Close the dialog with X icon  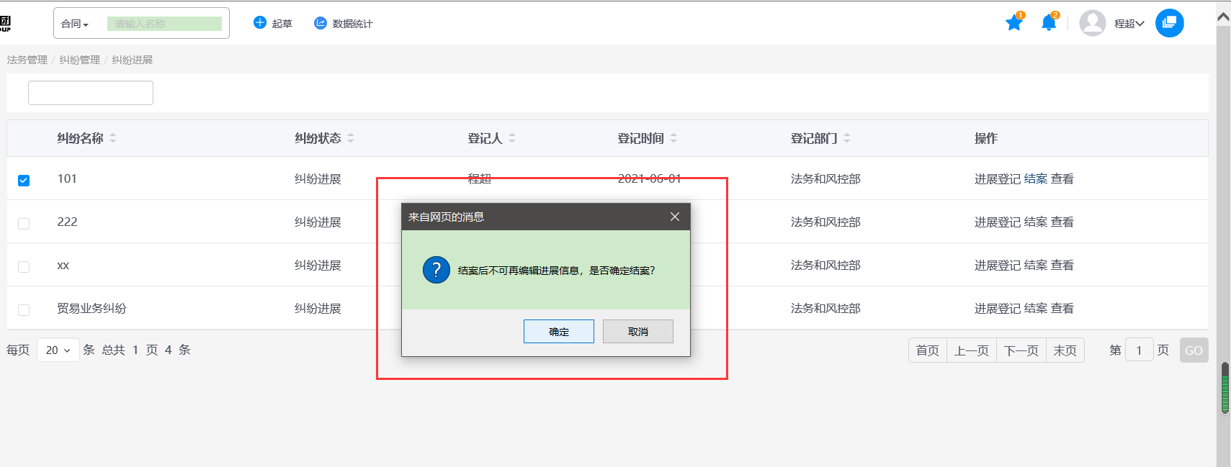coord(674,217)
